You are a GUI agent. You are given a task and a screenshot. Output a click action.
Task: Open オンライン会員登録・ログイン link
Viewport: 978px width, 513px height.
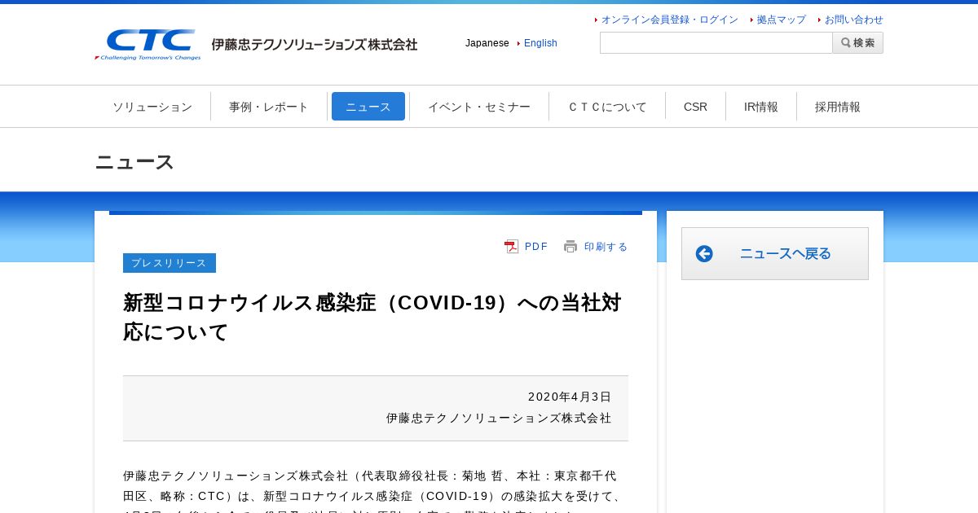pos(670,20)
